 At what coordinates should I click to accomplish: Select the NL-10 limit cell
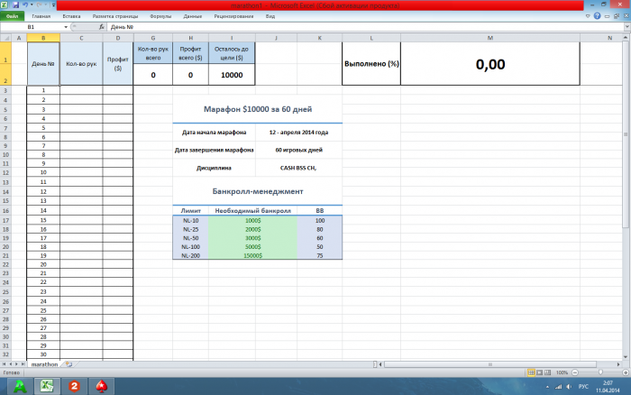[191, 220]
